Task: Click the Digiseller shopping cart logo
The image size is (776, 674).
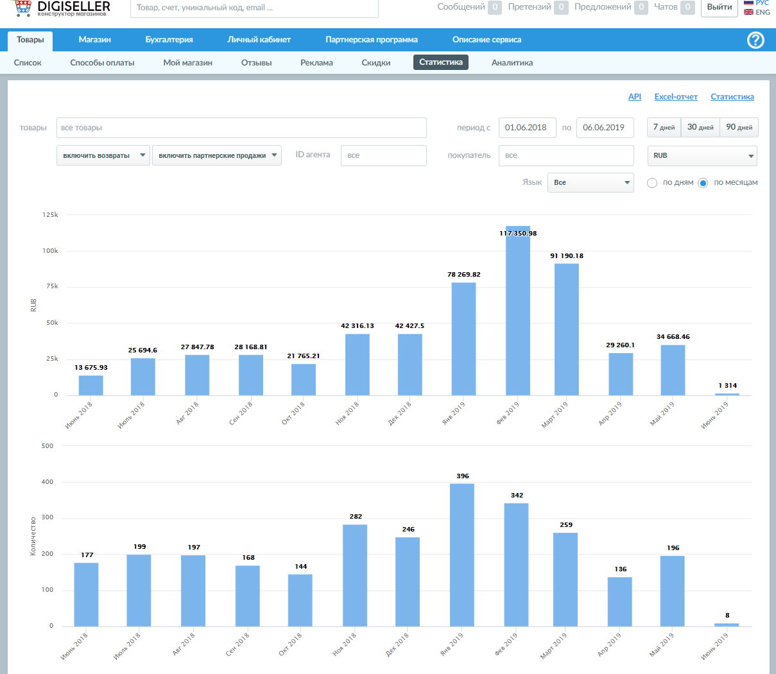Action: 23,7
